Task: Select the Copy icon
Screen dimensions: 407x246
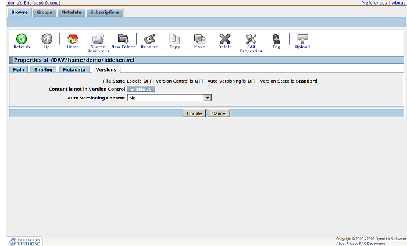Action: (174, 40)
